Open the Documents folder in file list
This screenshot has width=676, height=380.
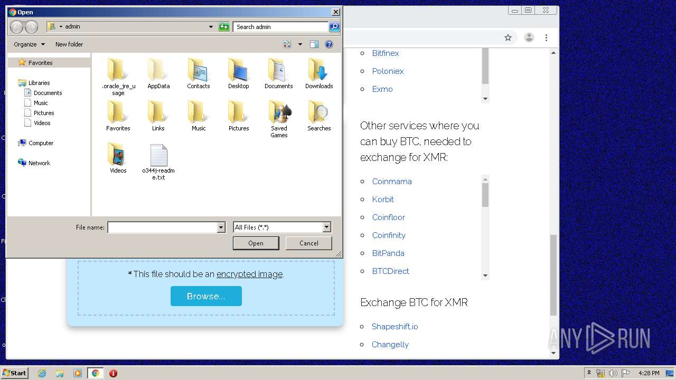click(x=279, y=73)
